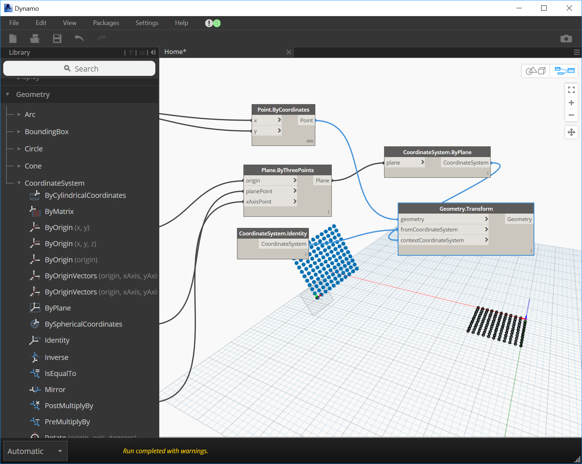Image resolution: width=582 pixels, height=464 pixels.
Task: Click the Open file toolbar icon
Action: click(35, 38)
